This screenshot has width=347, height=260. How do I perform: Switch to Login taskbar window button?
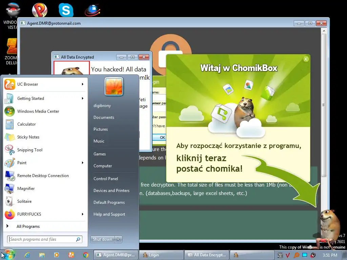coord(161,255)
